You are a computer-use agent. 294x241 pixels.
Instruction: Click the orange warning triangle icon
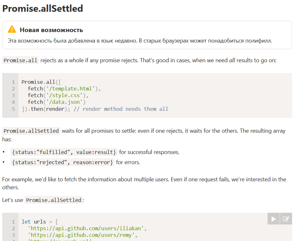tap(12, 29)
